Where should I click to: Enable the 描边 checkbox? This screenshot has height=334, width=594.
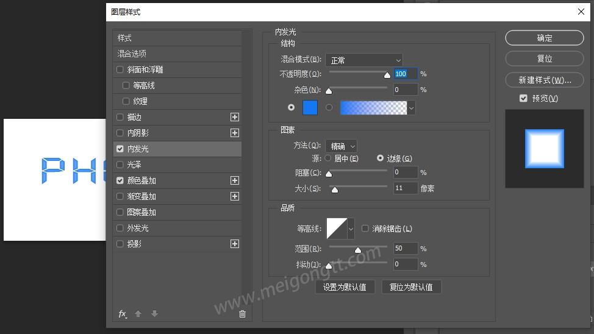pos(120,117)
